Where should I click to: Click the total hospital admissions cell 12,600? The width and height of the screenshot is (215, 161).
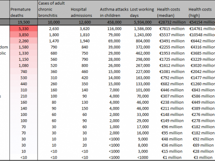[x=85, y=22]
